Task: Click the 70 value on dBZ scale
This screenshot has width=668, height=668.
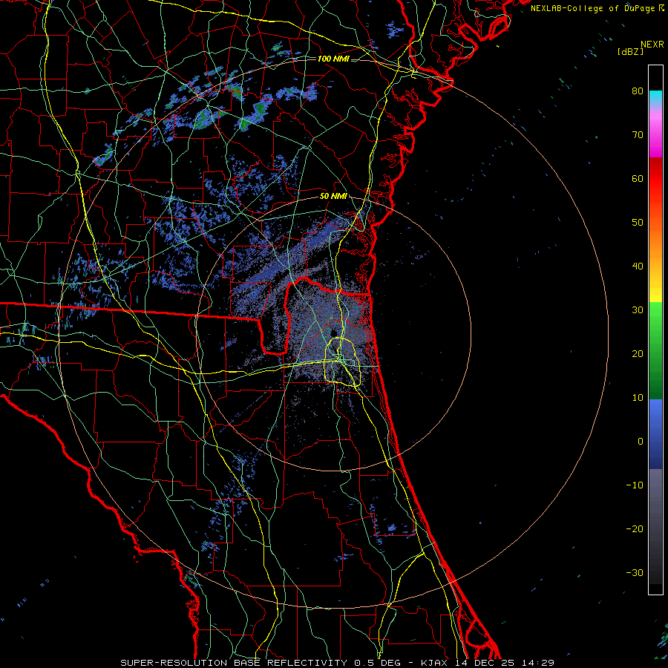Action: (638, 135)
